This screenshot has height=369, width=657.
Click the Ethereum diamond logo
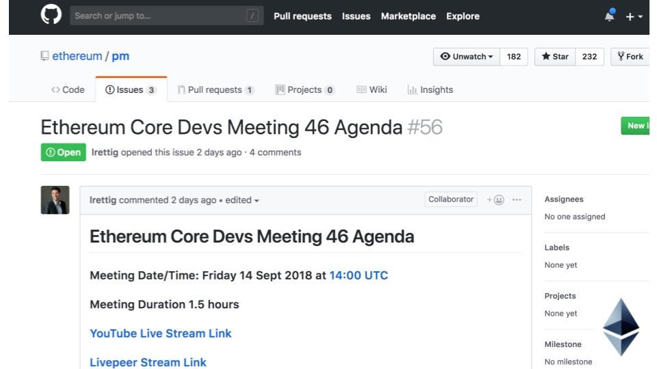coord(621,327)
